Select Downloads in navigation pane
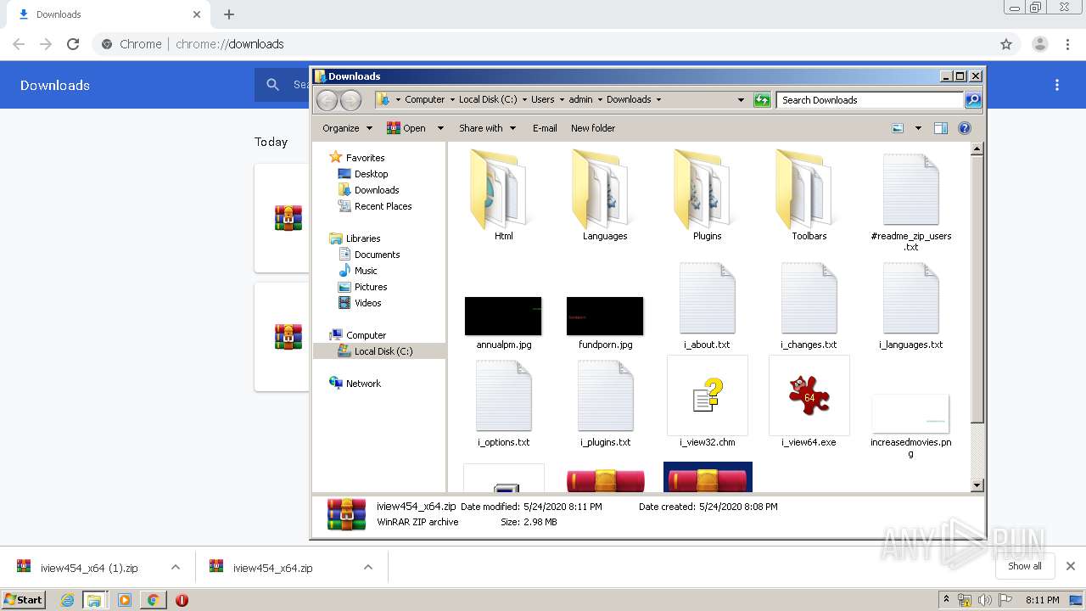Viewport: 1086px width, 611px height. click(369, 190)
